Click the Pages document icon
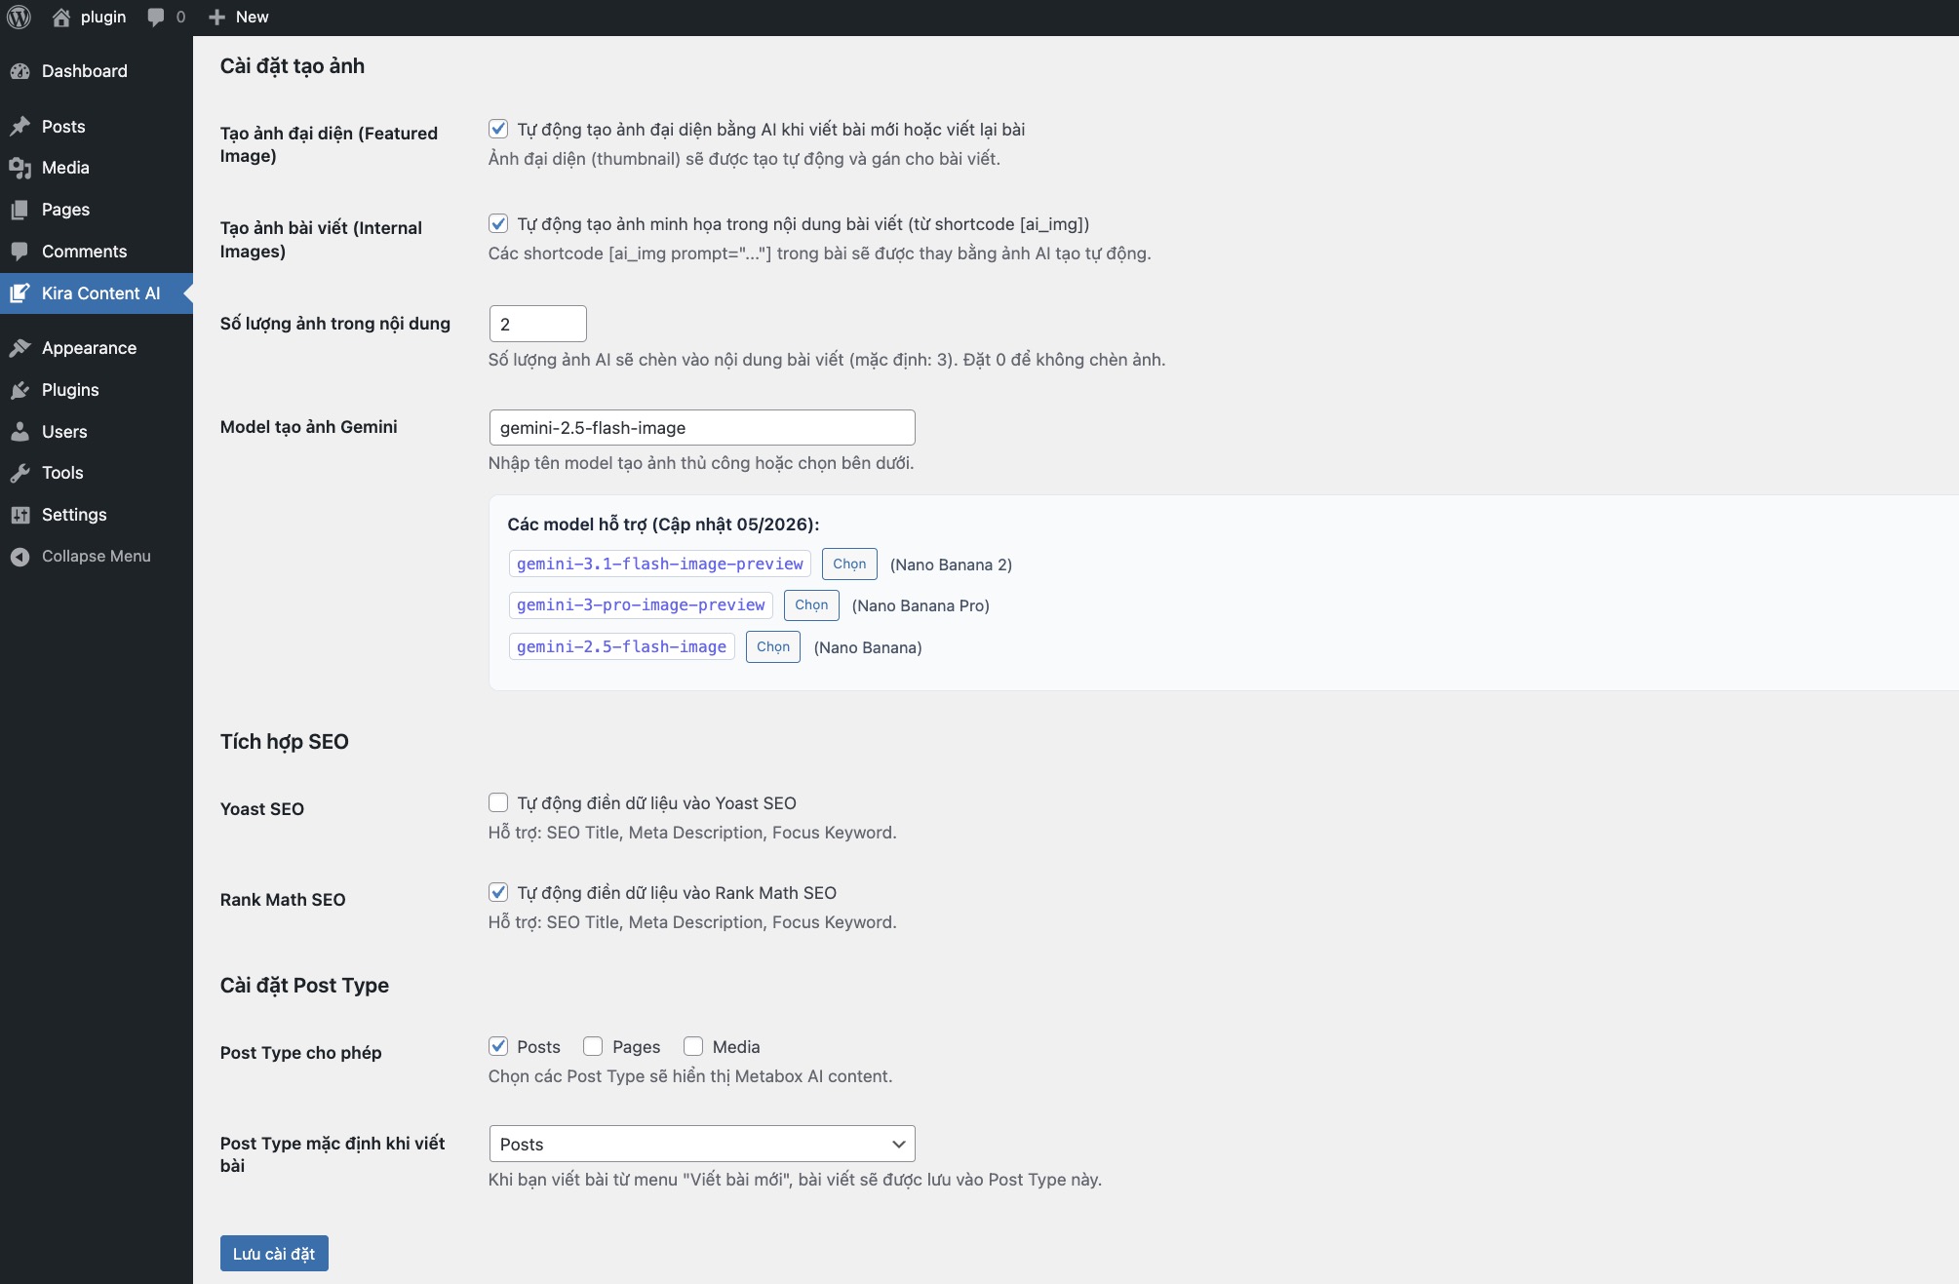The height and width of the screenshot is (1284, 1959). point(20,210)
